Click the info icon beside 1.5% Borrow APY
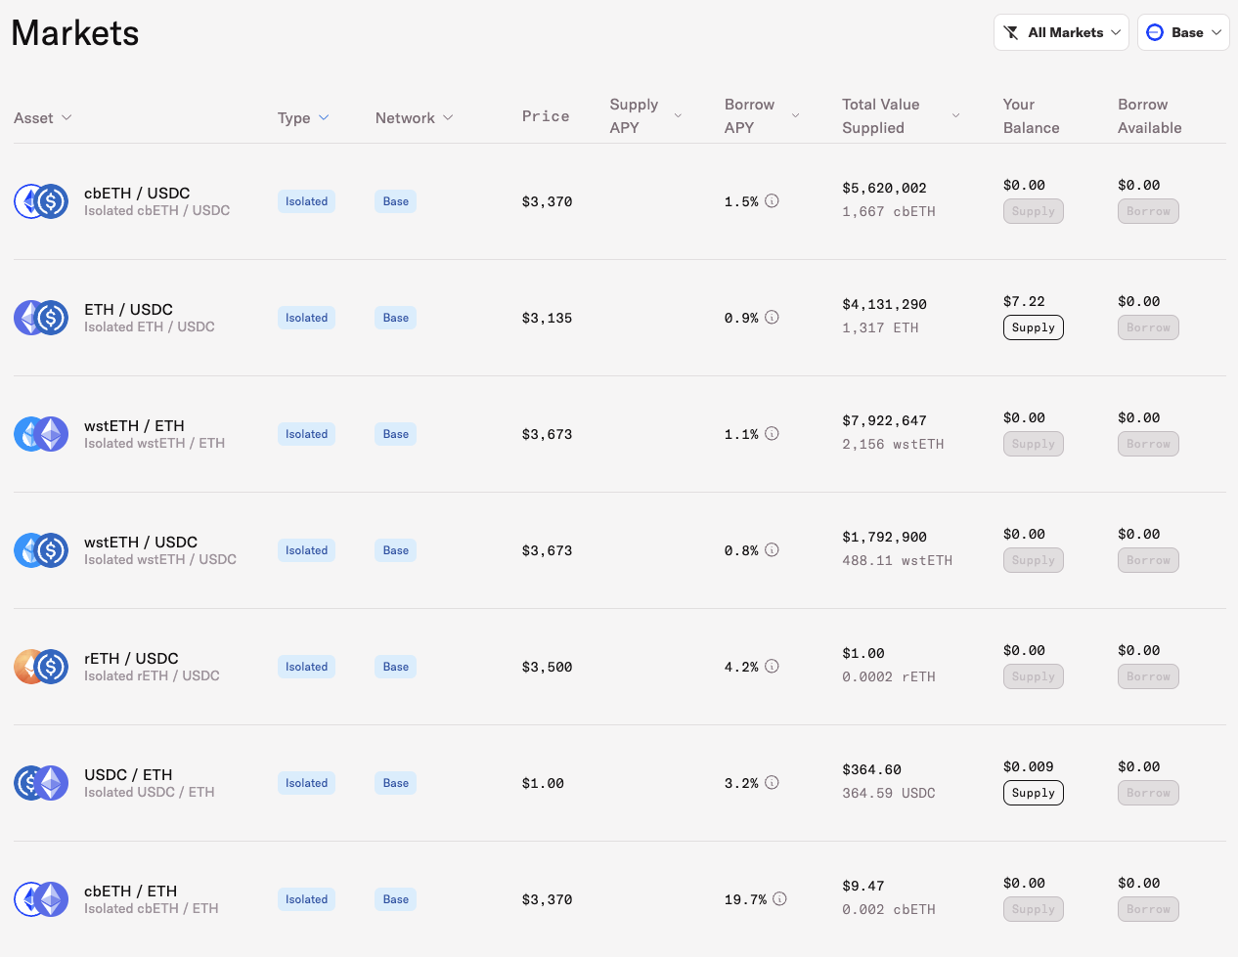This screenshot has height=957, width=1238. click(x=772, y=201)
